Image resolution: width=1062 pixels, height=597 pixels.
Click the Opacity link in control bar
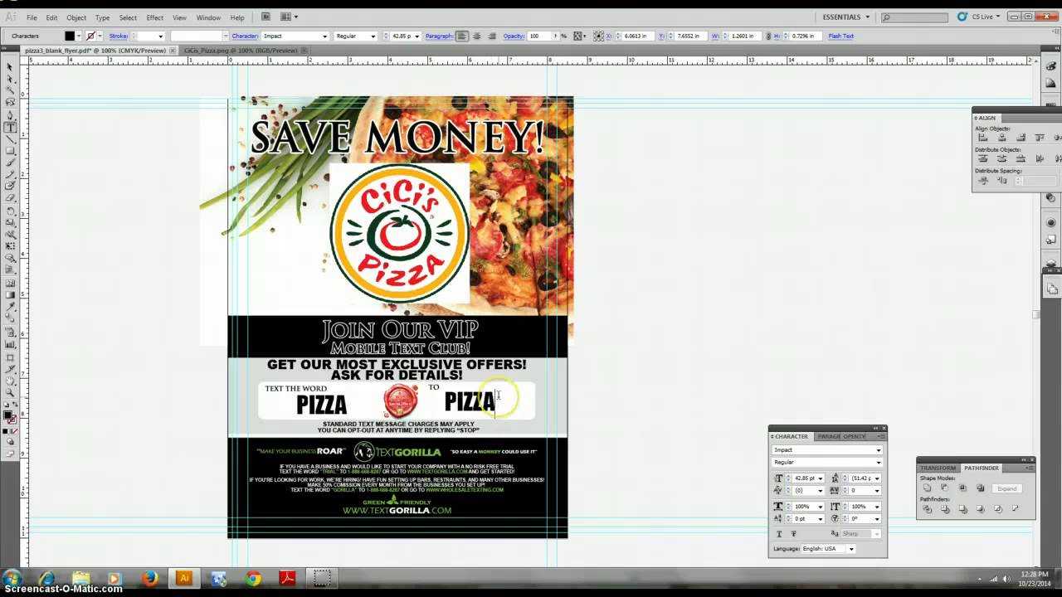tap(514, 36)
